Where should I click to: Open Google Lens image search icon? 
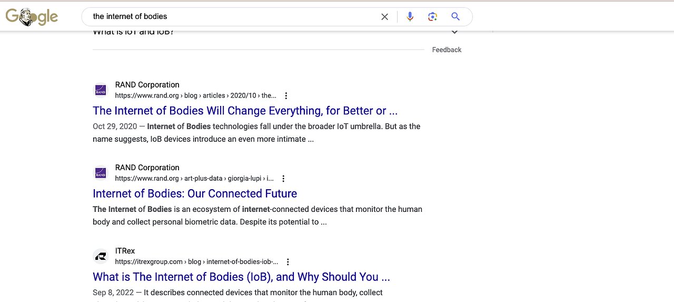coord(433,17)
